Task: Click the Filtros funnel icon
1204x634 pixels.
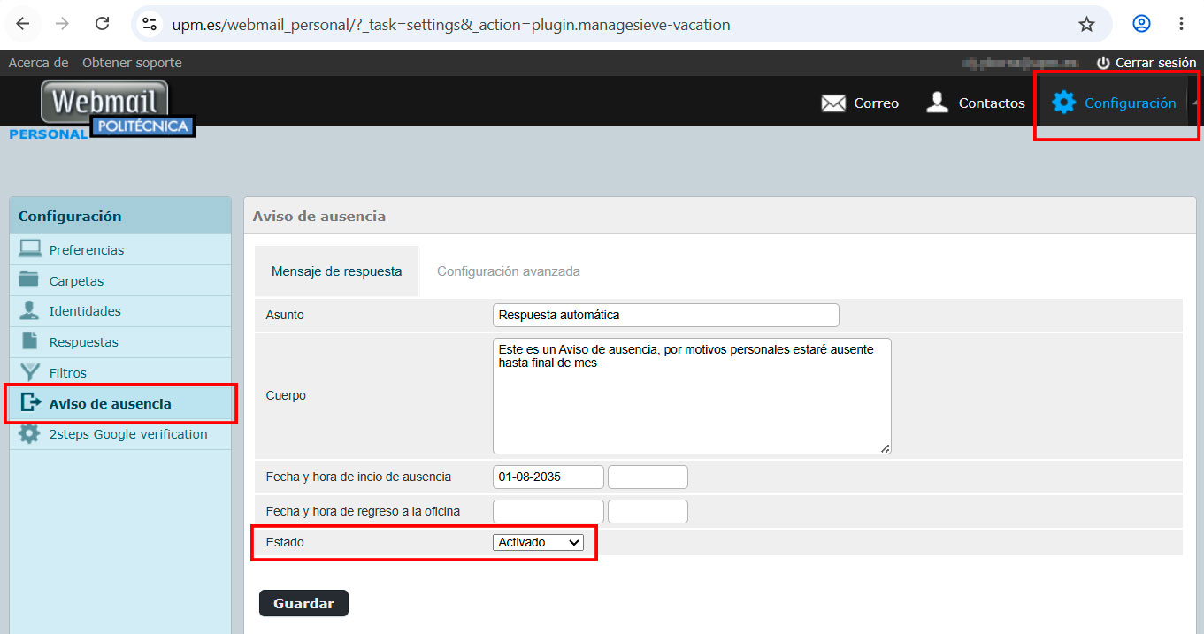Action: pyautogui.click(x=30, y=372)
